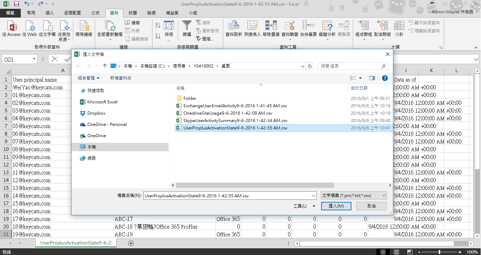This screenshot has width=481, height=255.
Task: Click the refresh button beside address bar
Action: (x=310, y=66)
